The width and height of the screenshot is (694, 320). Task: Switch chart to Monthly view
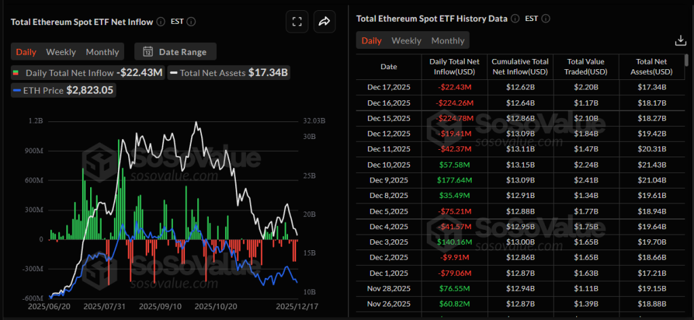point(102,52)
